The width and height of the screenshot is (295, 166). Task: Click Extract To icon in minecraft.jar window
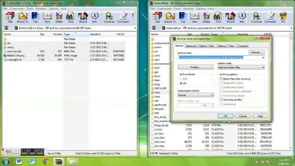(170, 18)
